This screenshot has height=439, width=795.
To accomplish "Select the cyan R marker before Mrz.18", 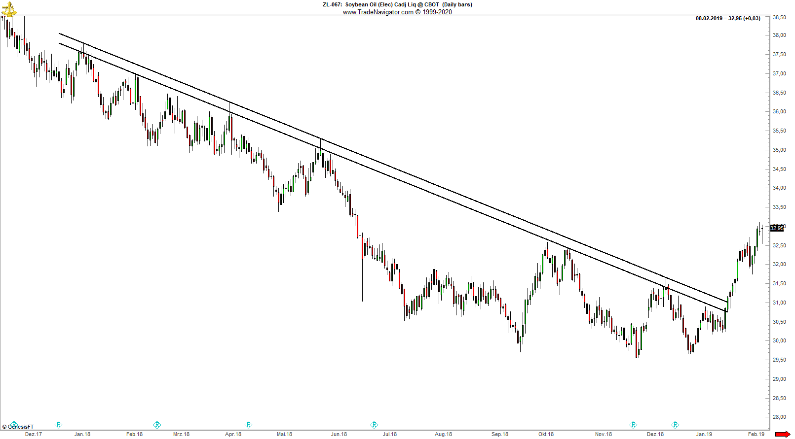I will click(157, 425).
